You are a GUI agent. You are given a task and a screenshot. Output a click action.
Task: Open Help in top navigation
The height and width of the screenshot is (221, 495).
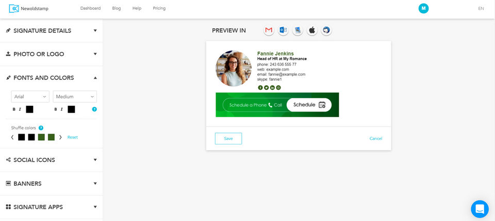point(137,8)
